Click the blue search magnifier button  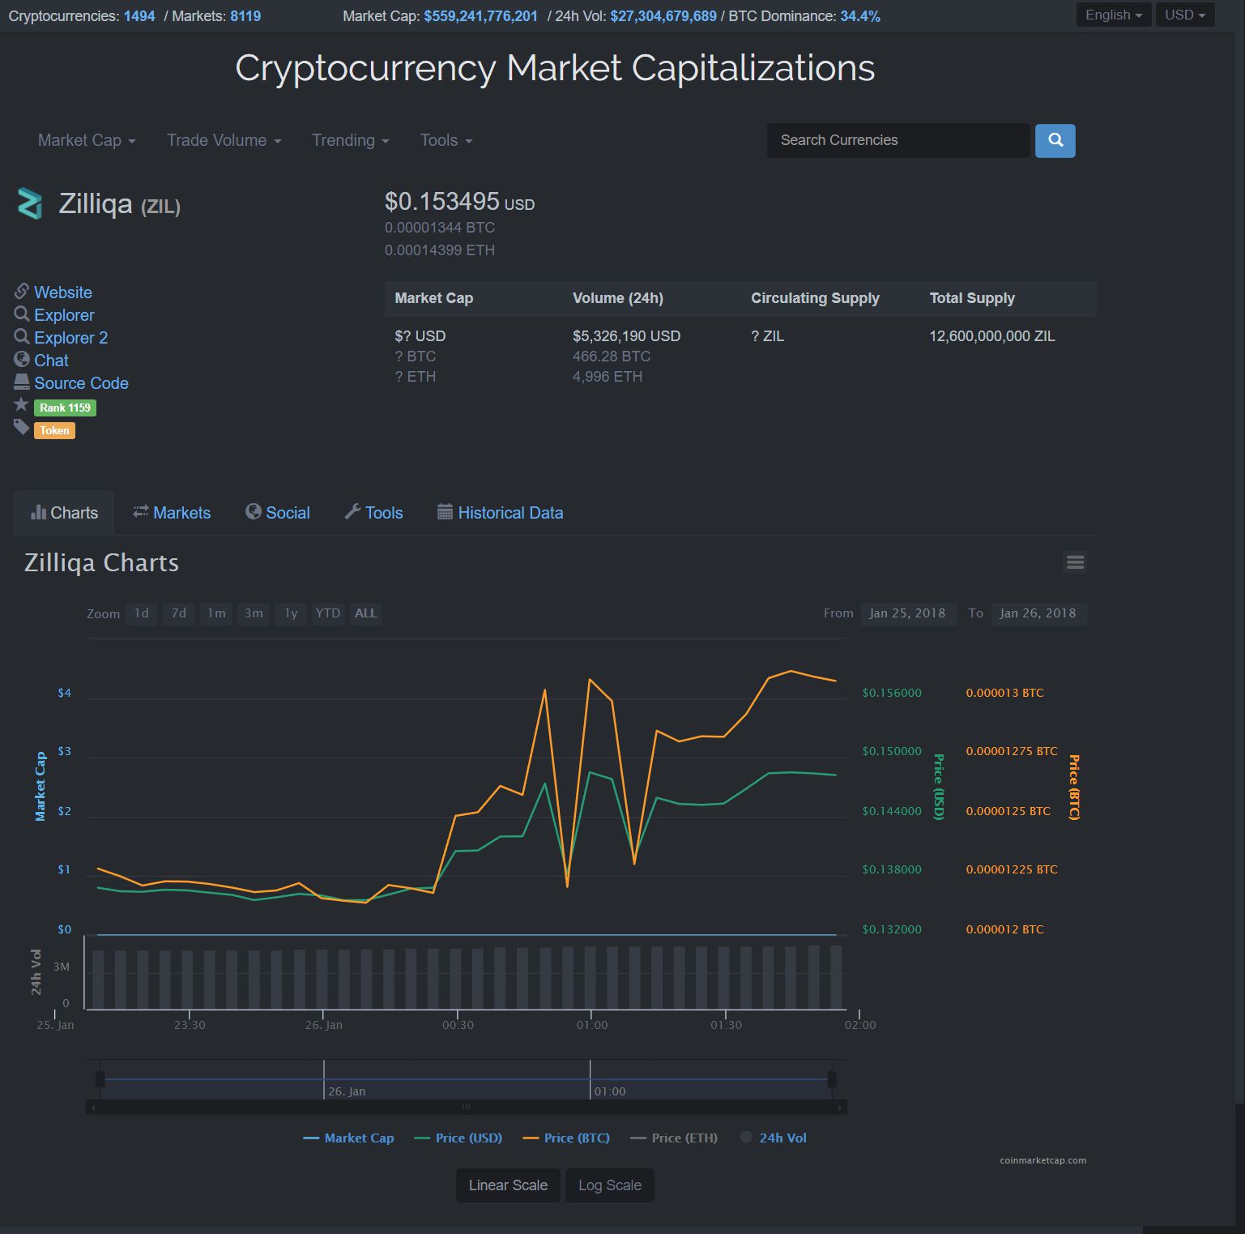click(x=1055, y=140)
